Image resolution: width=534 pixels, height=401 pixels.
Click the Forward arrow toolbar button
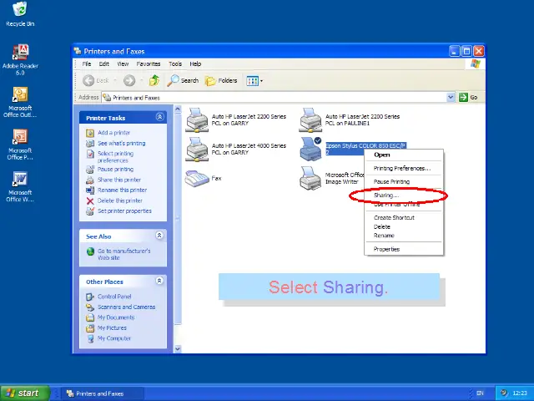point(129,81)
